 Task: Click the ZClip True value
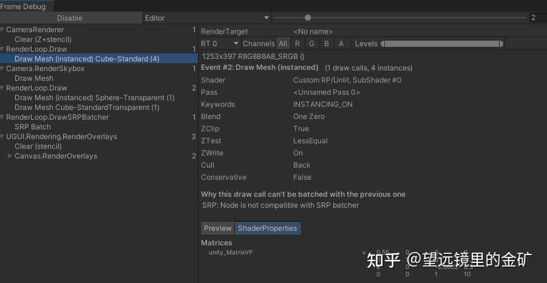click(301, 129)
